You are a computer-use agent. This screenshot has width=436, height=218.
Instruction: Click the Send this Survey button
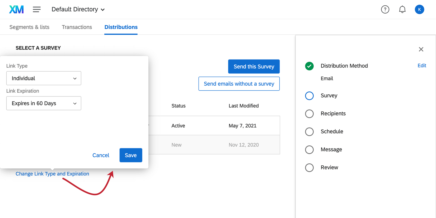coord(254,66)
